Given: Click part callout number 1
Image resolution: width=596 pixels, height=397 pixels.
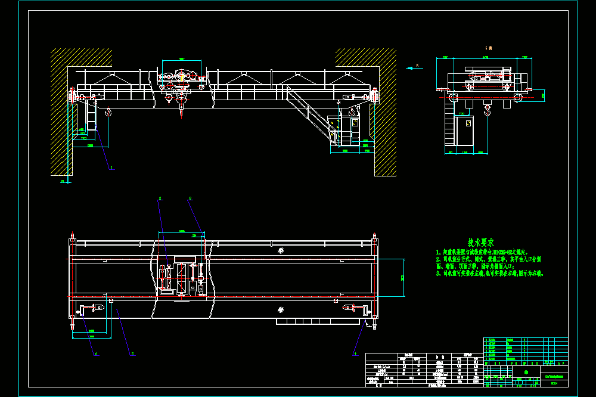Looking at the screenshot, I should pyautogui.click(x=111, y=168).
